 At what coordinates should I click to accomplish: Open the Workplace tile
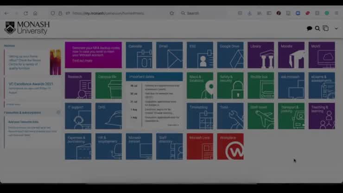(x=230, y=146)
